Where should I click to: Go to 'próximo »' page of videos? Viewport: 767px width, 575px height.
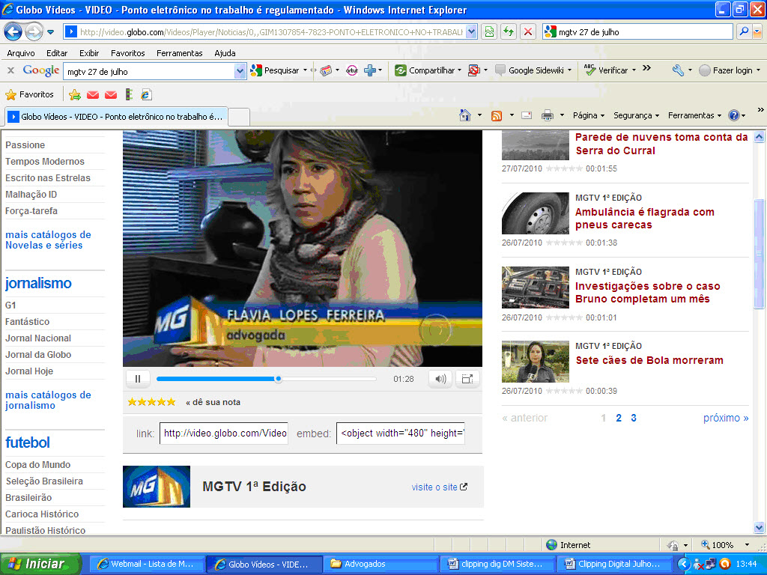(725, 418)
